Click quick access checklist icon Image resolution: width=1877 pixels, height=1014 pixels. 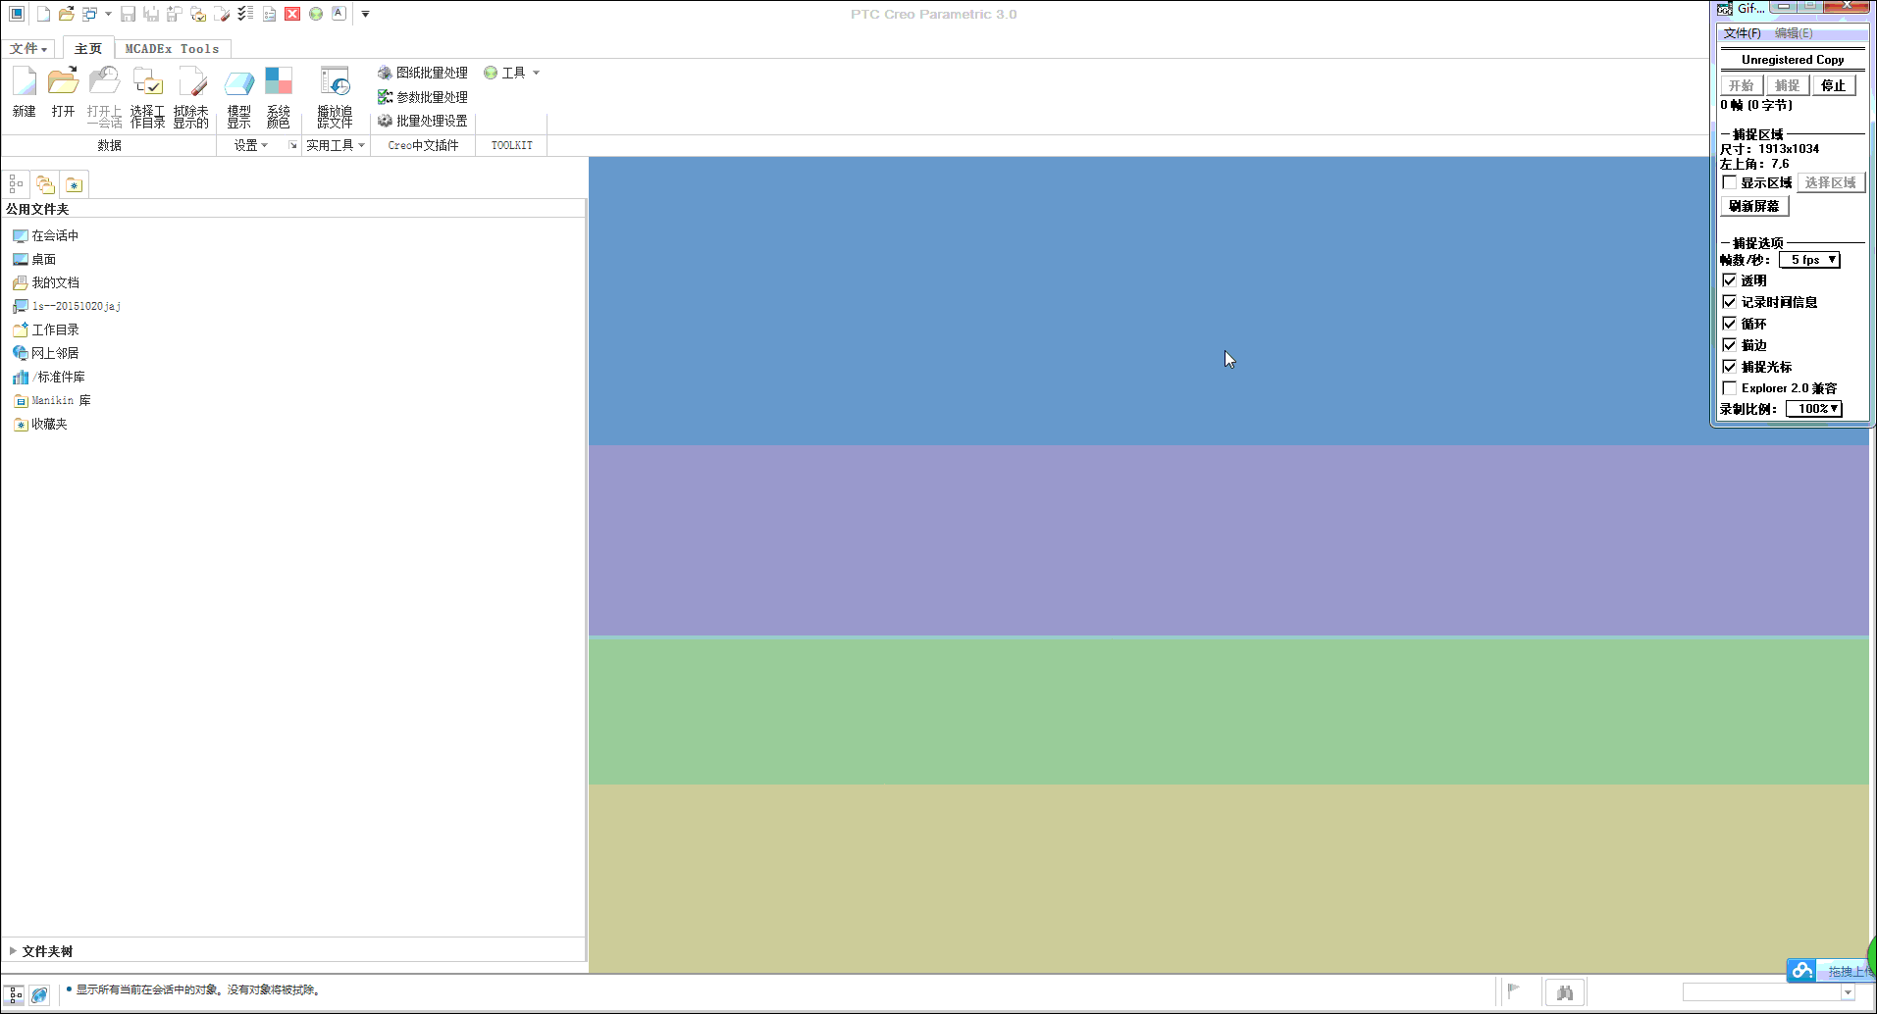(245, 14)
